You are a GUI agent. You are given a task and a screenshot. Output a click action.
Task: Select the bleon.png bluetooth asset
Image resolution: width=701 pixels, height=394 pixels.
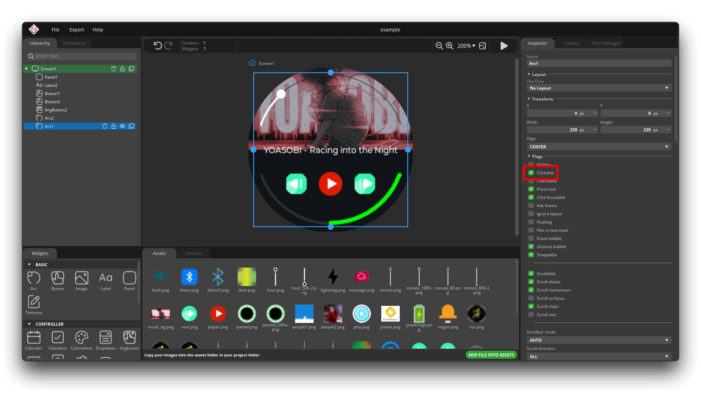pyautogui.click(x=189, y=280)
